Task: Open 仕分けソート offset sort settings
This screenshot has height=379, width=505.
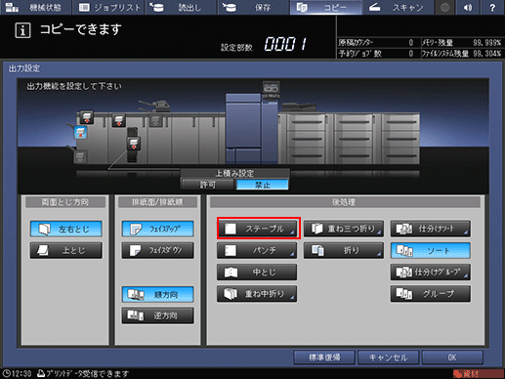Action: pos(431,229)
